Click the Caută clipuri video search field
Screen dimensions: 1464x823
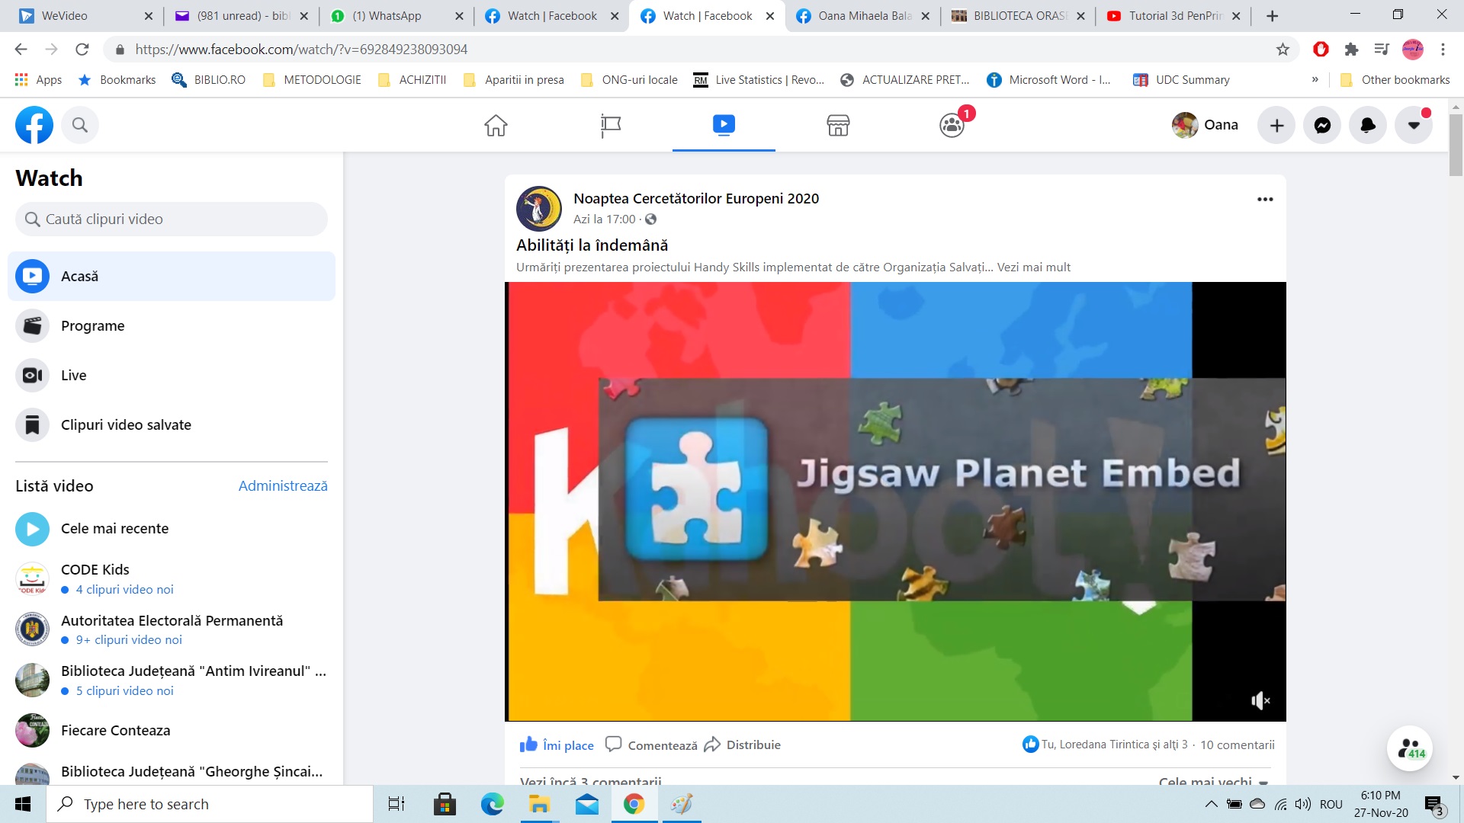coord(172,219)
